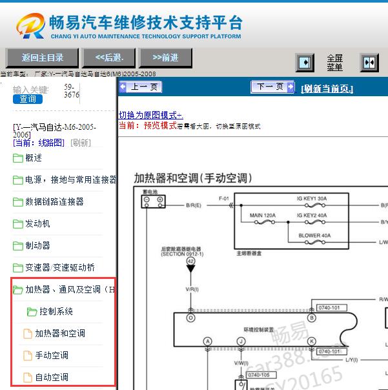This screenshot has height=390, width=388.
Task: Go back using the <<后退 button
Action: 109,58
